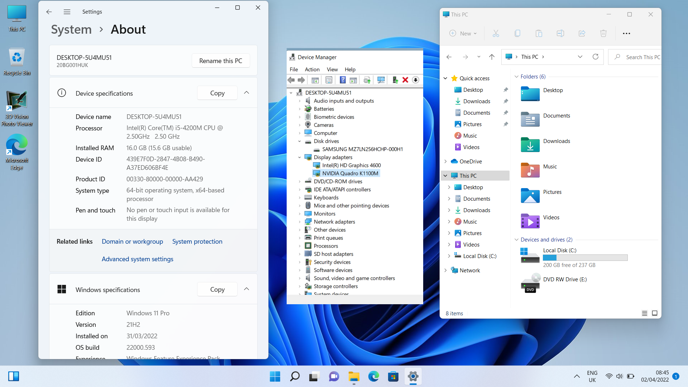Click the Delete trash icon in This PC toolbar
The image size is (688, 387).
pos(603,33)
